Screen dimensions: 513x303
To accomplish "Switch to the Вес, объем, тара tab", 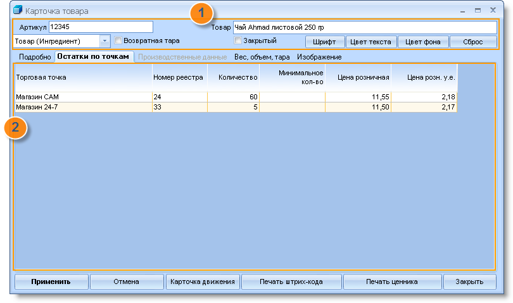I will pyautogui.click(x=262, y=57).
